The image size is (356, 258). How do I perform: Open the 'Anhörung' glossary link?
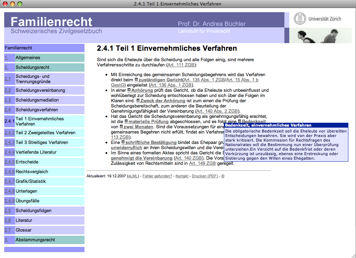coord(142,90)
